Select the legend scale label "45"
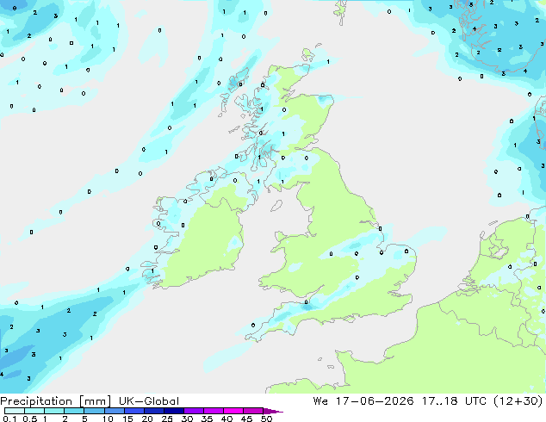 click(x=246, y=419)
